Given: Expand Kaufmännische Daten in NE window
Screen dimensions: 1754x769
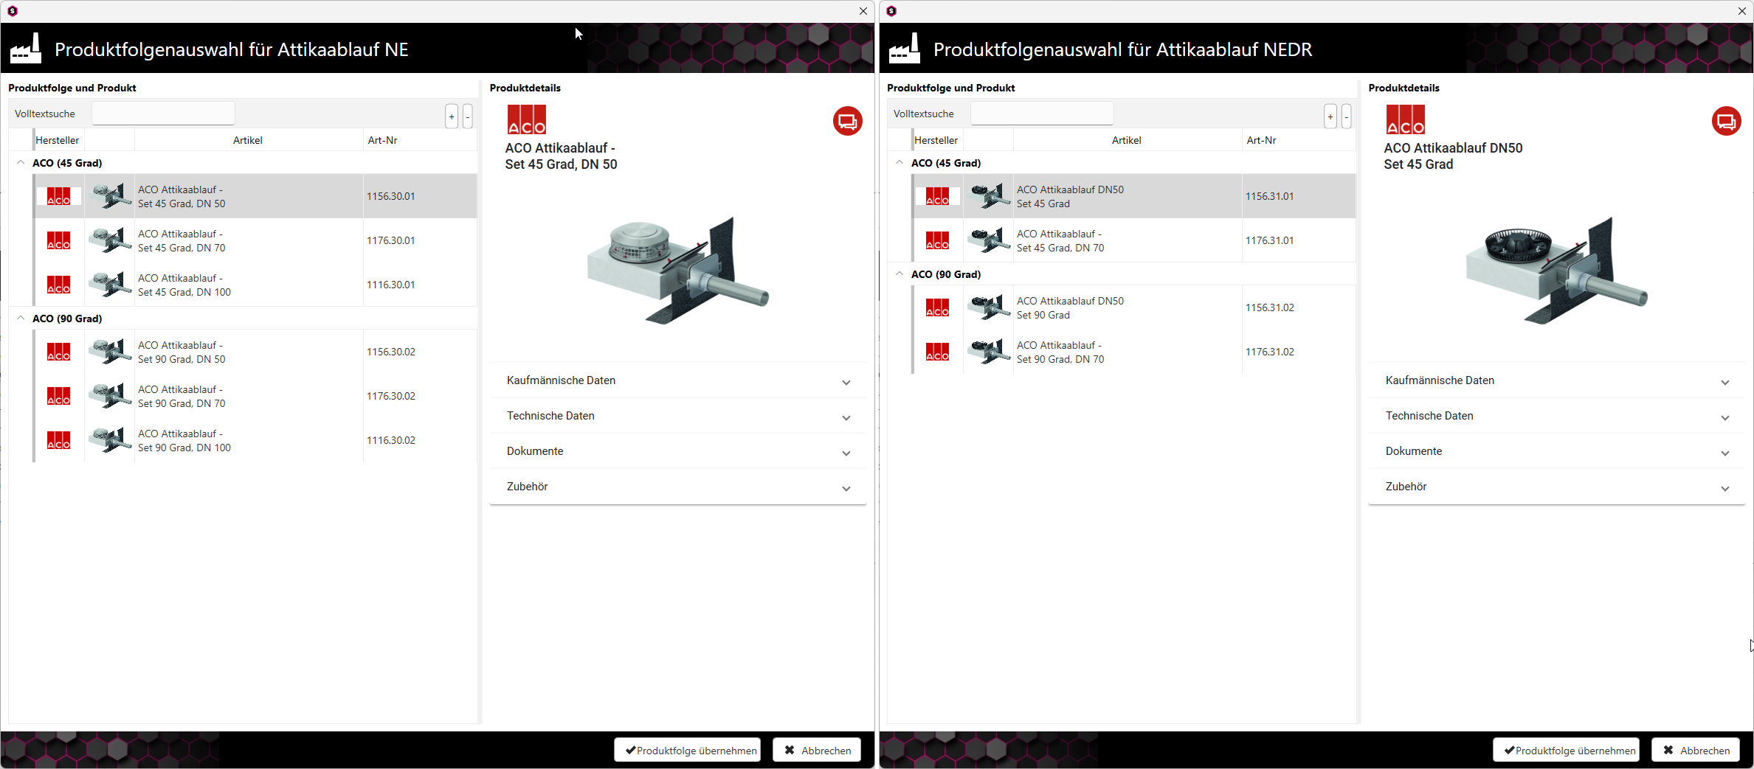Looking at the screenshot, I should 678,380.
